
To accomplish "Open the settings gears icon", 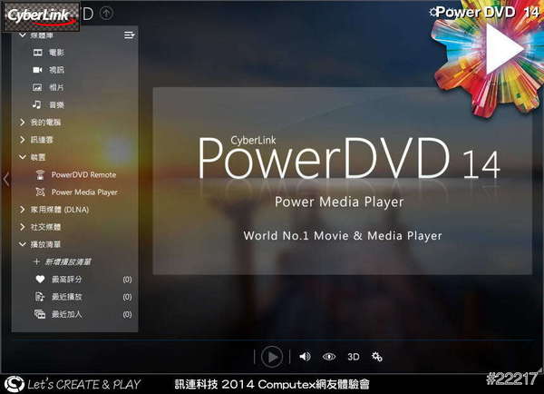I will [377, 357].
